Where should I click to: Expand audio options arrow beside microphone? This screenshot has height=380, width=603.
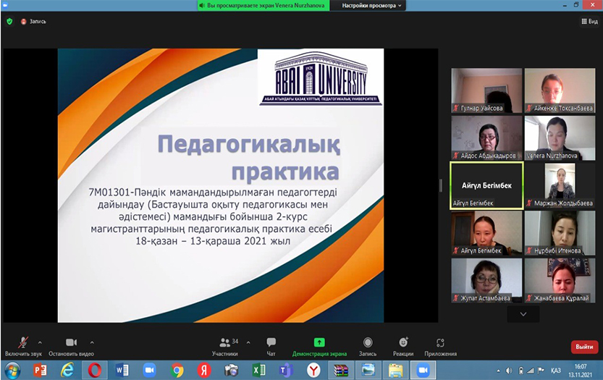coord(40,342)
